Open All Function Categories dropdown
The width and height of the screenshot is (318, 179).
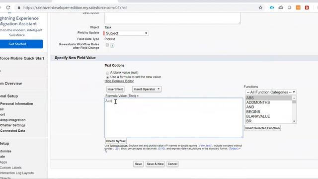pos(271,92)
